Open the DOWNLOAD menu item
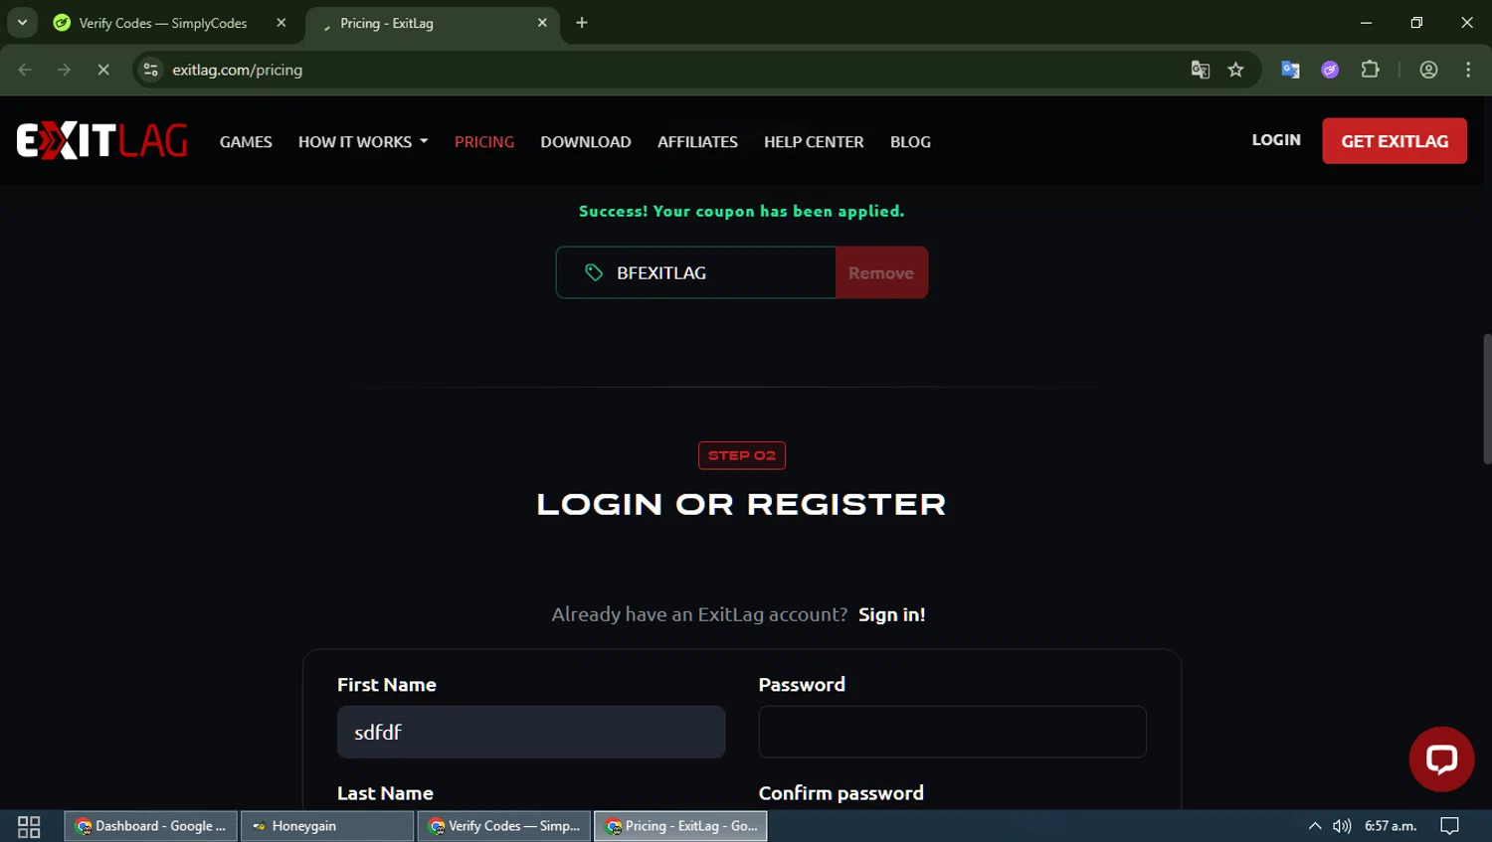 click(x=586, y=142)
